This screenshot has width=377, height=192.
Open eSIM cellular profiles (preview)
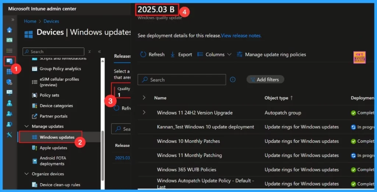59,82
